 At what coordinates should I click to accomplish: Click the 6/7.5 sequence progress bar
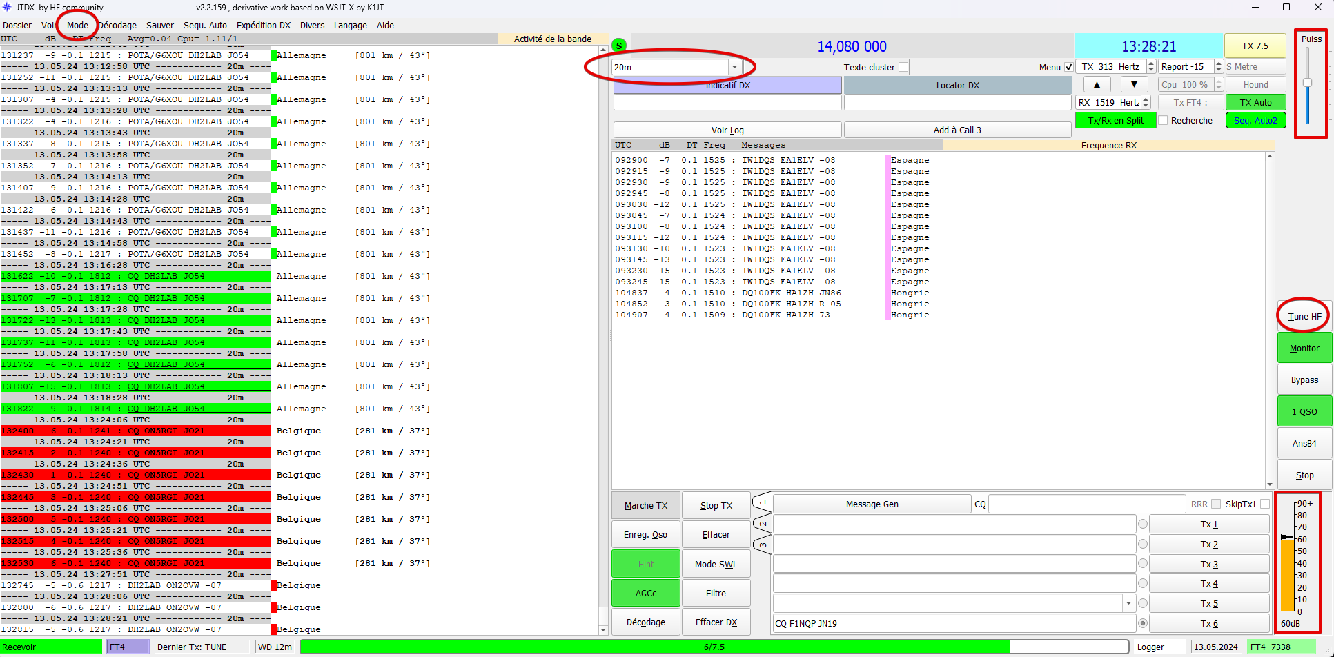(714, 647)
